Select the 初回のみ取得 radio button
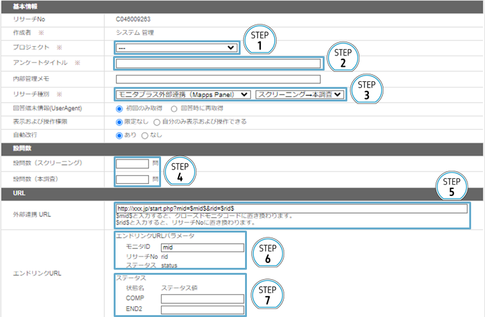 119,108
